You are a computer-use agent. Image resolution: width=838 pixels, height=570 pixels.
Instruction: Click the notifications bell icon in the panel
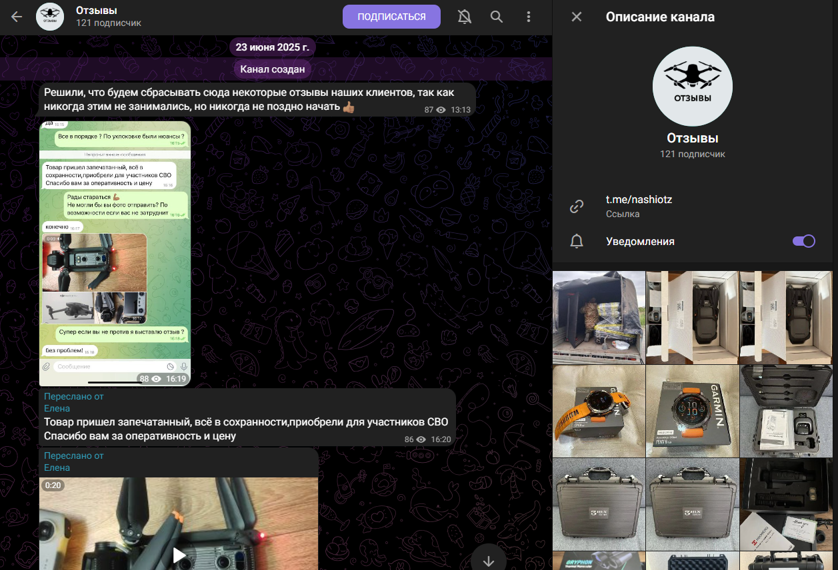click(x=577, y=241)
